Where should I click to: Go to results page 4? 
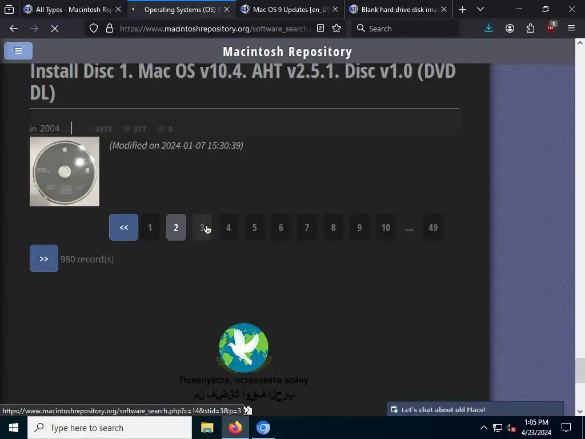pyautogui.click(x=229, y=228)
